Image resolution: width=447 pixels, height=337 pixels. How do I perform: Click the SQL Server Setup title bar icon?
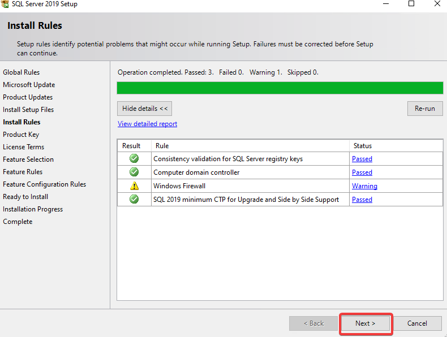[x=5, y=4]
